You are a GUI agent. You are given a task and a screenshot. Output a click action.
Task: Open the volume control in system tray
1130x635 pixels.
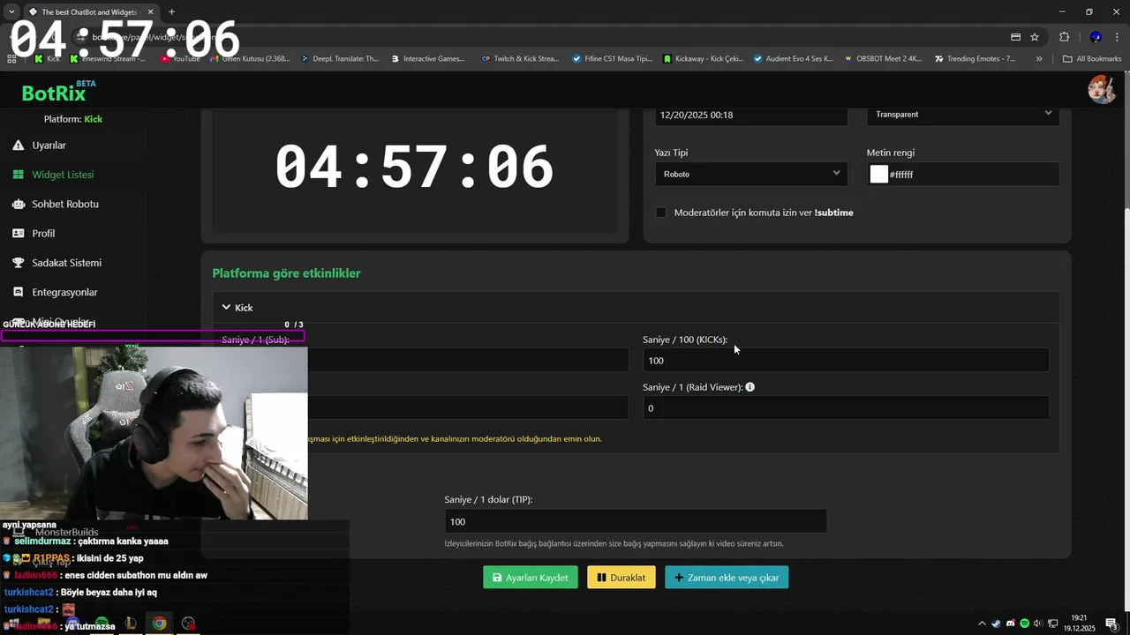(1038, 624)
